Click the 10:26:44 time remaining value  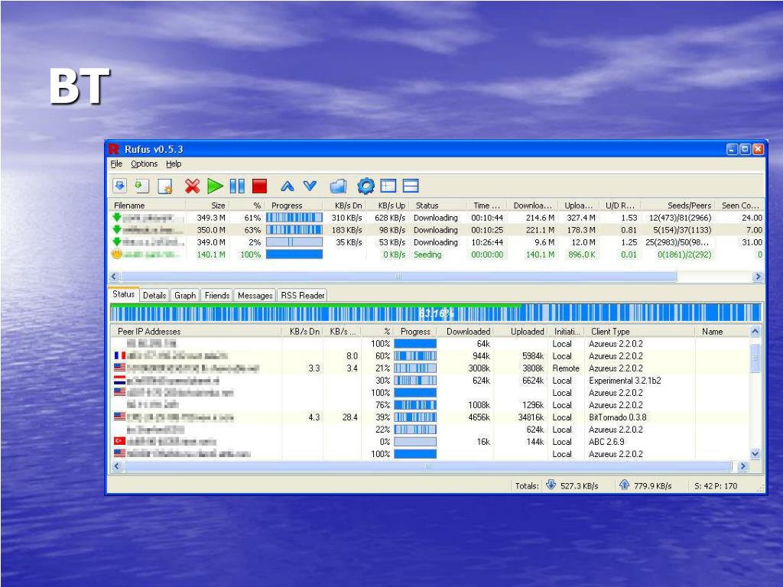tap(487, 242)
